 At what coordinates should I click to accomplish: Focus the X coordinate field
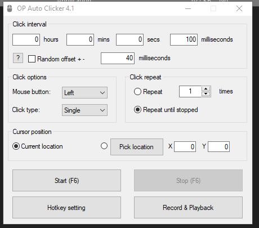click(185, 146)
